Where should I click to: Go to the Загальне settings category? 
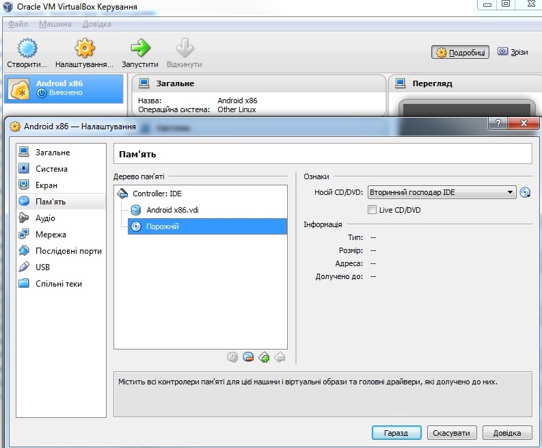pyautogui.click(x=61, y=153)
